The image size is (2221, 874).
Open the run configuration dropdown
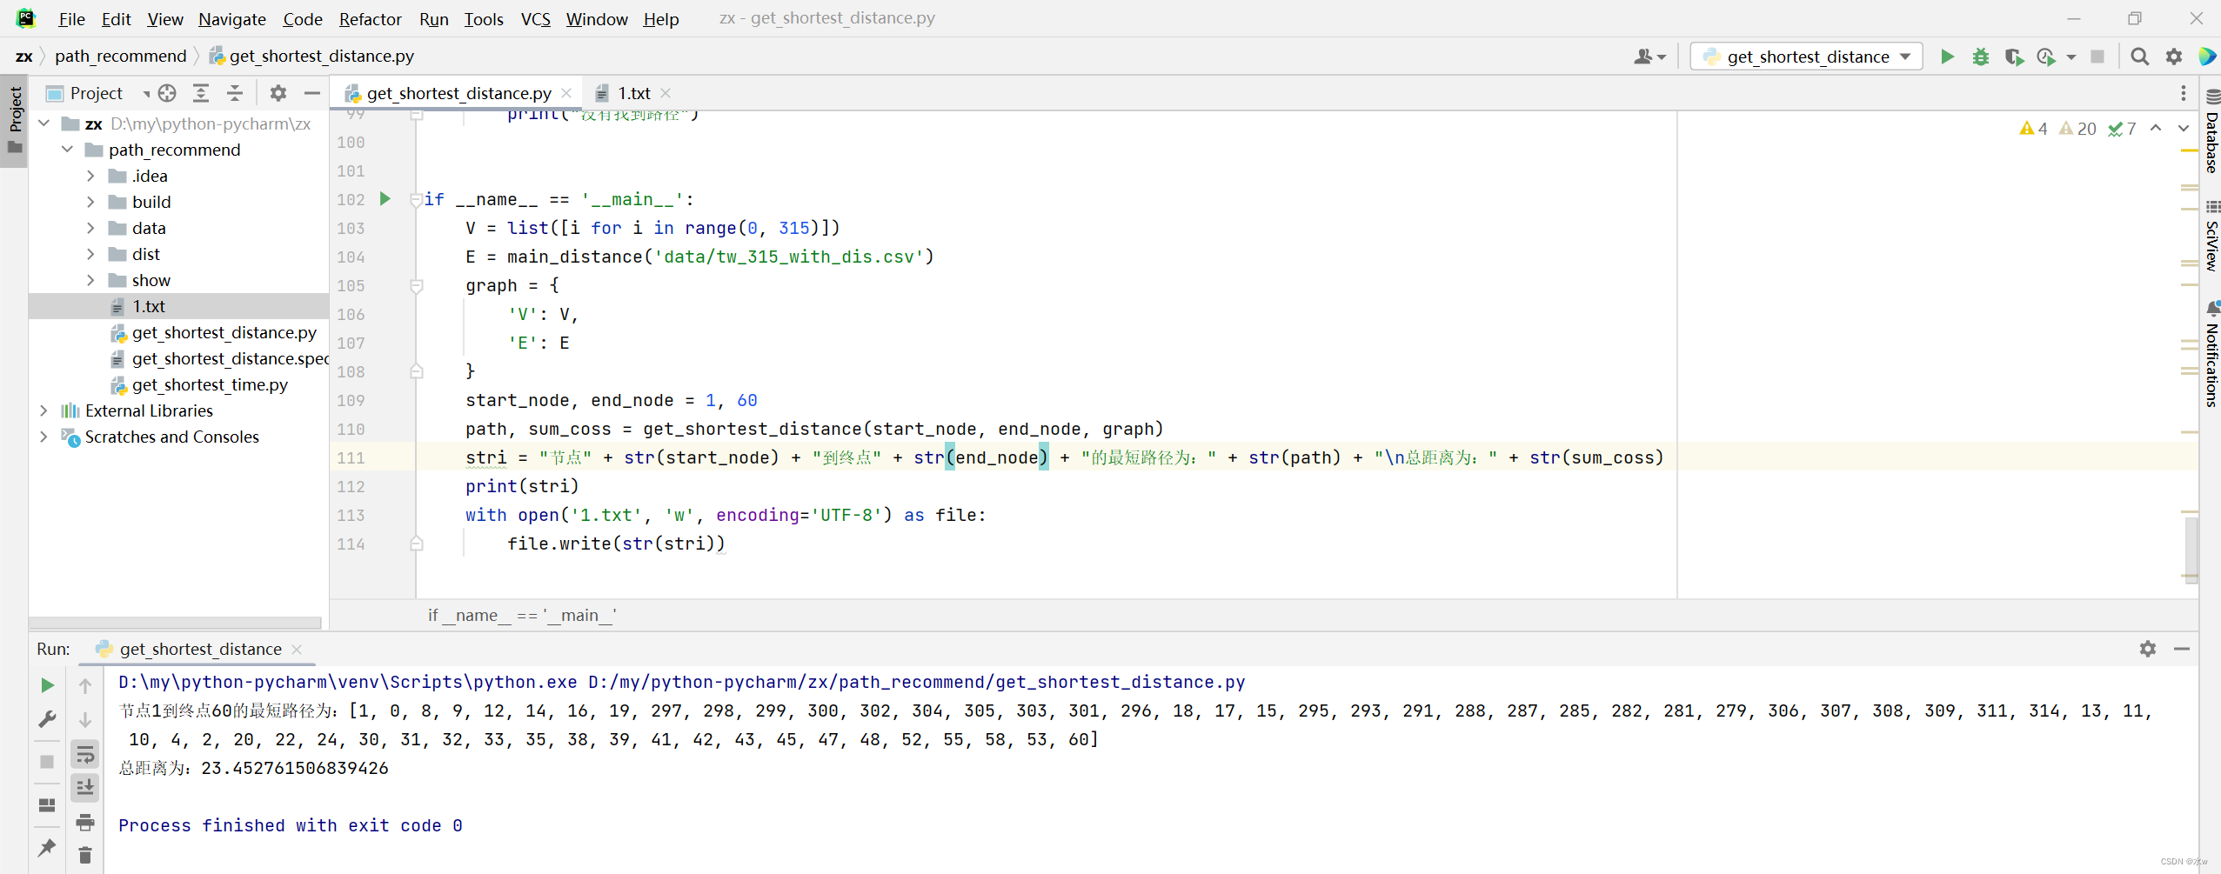coord(1807,57)
